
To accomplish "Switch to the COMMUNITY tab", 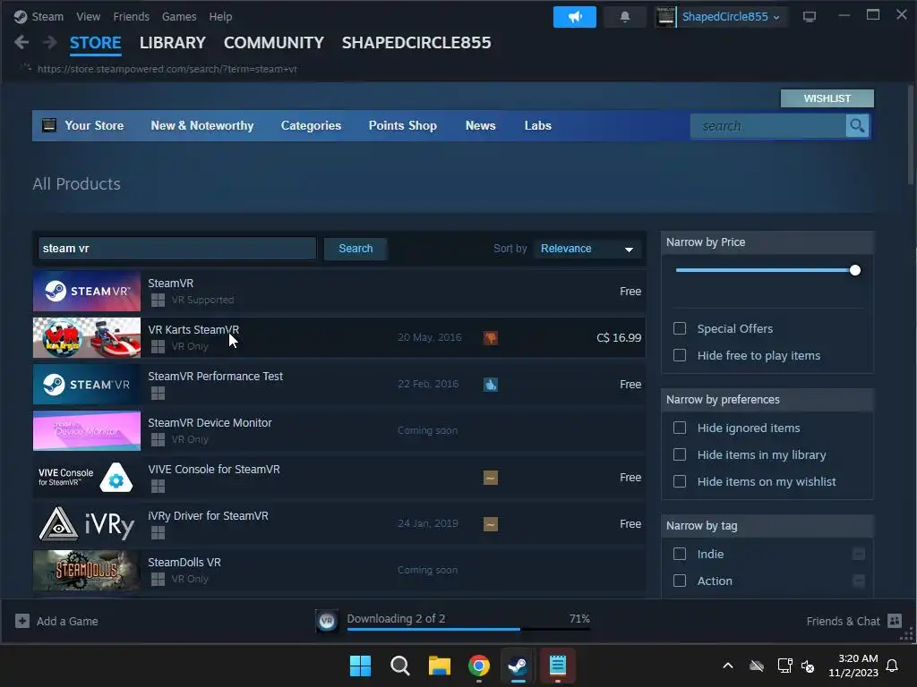I will 274,43.
